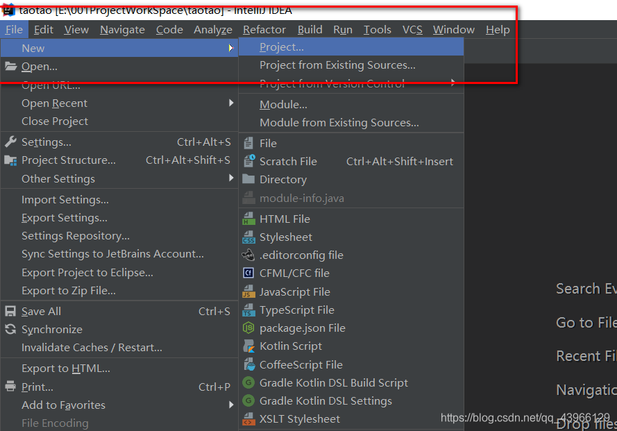Click the module-info.java icon
Viewport: 617px width, 431px height.
248,198
